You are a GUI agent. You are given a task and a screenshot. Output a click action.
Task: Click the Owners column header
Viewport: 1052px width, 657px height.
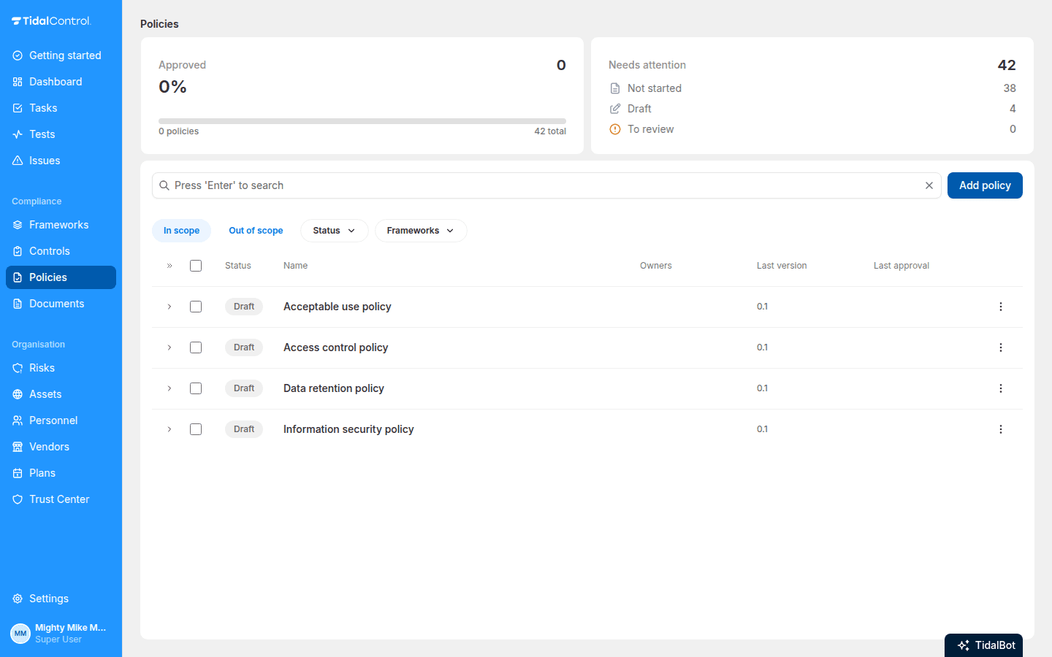pos(656,266)
